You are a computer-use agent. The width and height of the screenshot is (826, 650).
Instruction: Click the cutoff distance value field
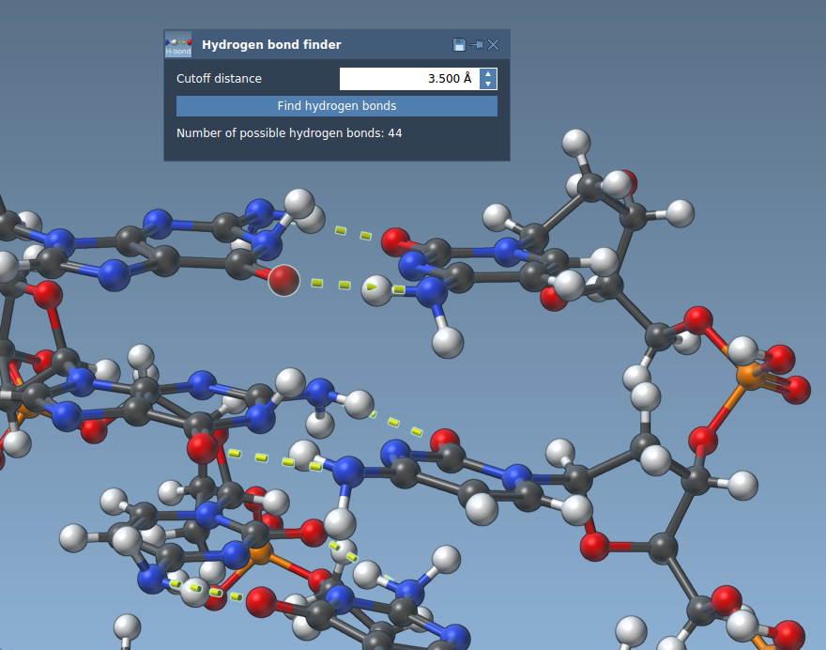408,79
